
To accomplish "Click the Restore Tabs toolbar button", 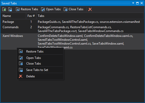I will tap(27, 9).
